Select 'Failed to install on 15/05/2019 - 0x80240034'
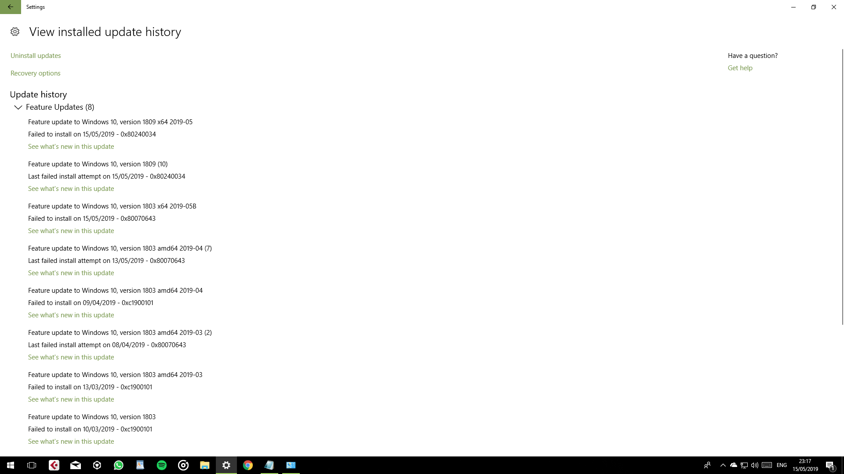 (x=92, y=134)
